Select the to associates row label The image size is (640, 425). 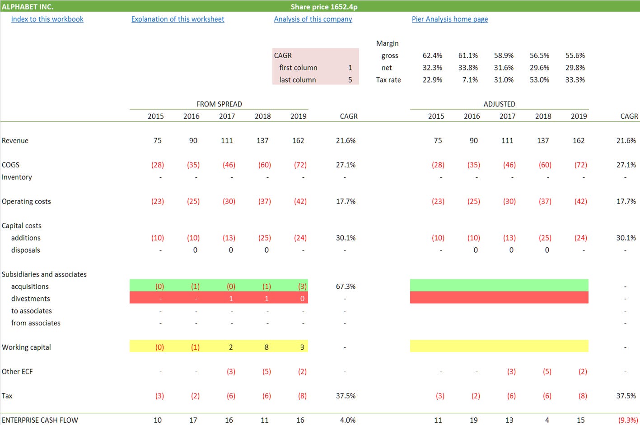tap(31, 311)
